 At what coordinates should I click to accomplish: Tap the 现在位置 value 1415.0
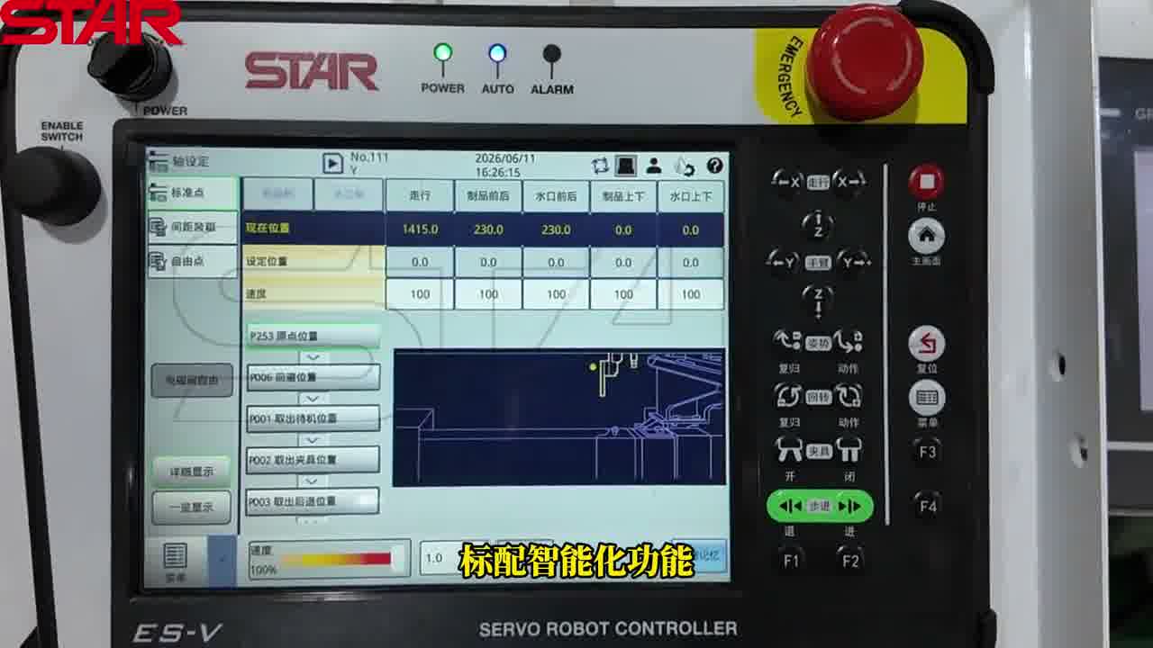[420, 229]
